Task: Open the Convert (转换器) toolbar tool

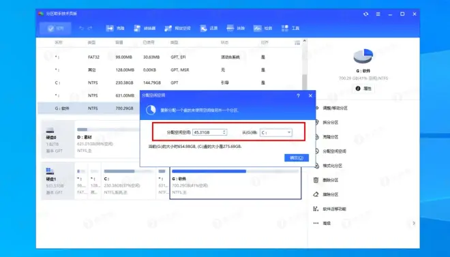Action: click(145, 28)
